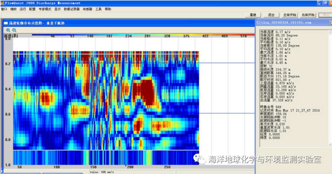The width and height of the screenshot is (332, 174).
Task: Open the 传感器 menu
Action: [87, 9]
